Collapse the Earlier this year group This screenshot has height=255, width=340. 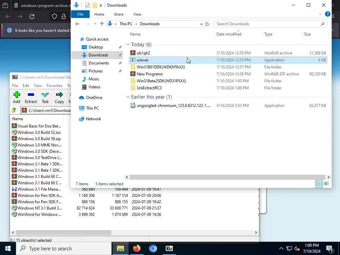[128, 97]
